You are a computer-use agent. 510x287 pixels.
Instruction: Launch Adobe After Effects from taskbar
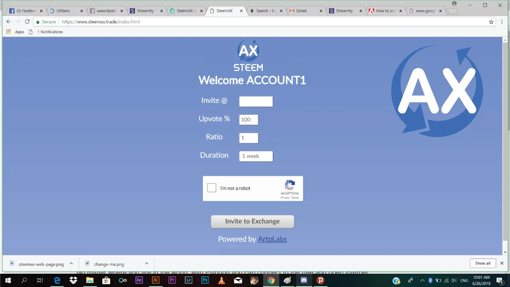click(x=139, y=280)
